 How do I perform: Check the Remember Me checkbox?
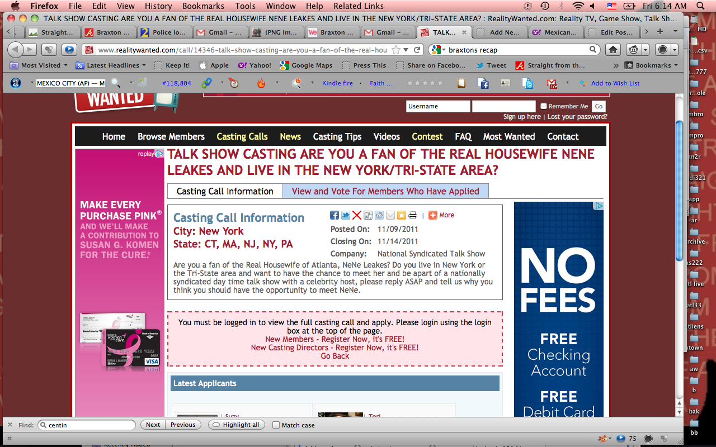[x=543, y=106]
